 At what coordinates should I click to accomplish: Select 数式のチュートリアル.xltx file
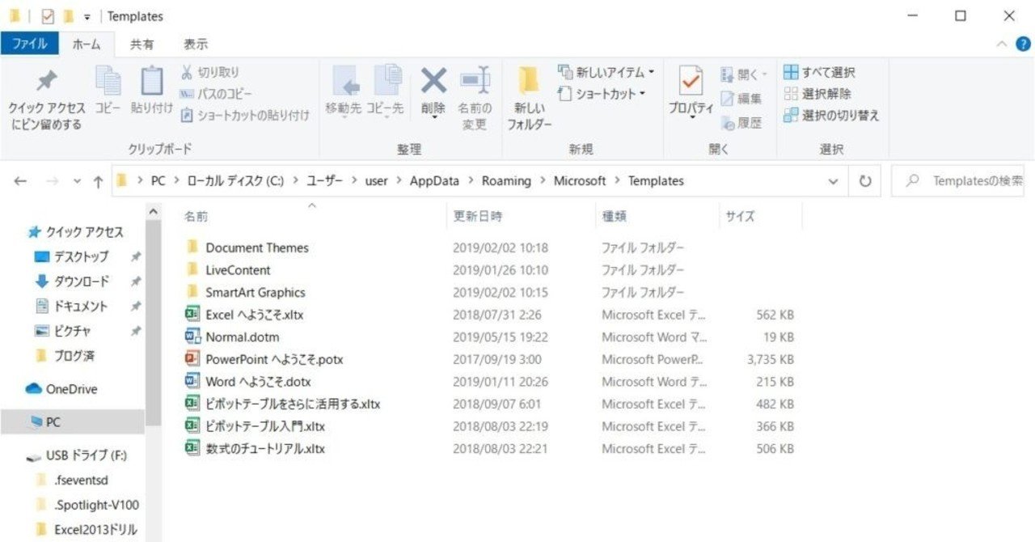265,448
